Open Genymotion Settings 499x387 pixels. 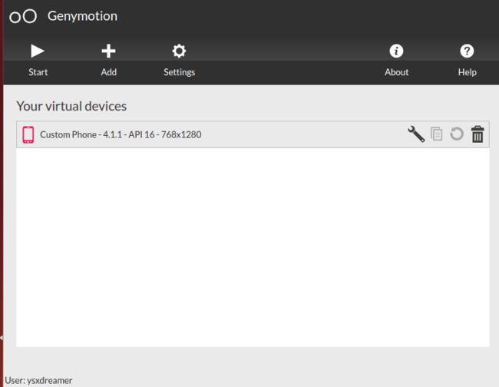[179, 61]
